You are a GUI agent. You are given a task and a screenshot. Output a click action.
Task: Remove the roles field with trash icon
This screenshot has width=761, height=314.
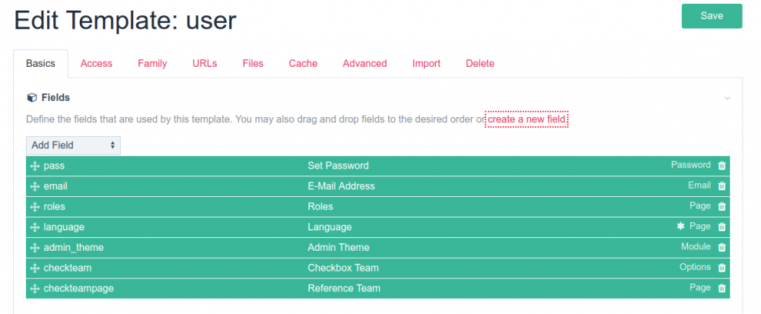coord(721,206)
